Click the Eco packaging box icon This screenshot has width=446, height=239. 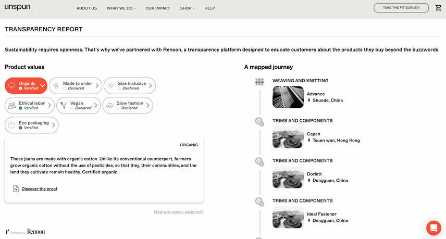(12, 125)
